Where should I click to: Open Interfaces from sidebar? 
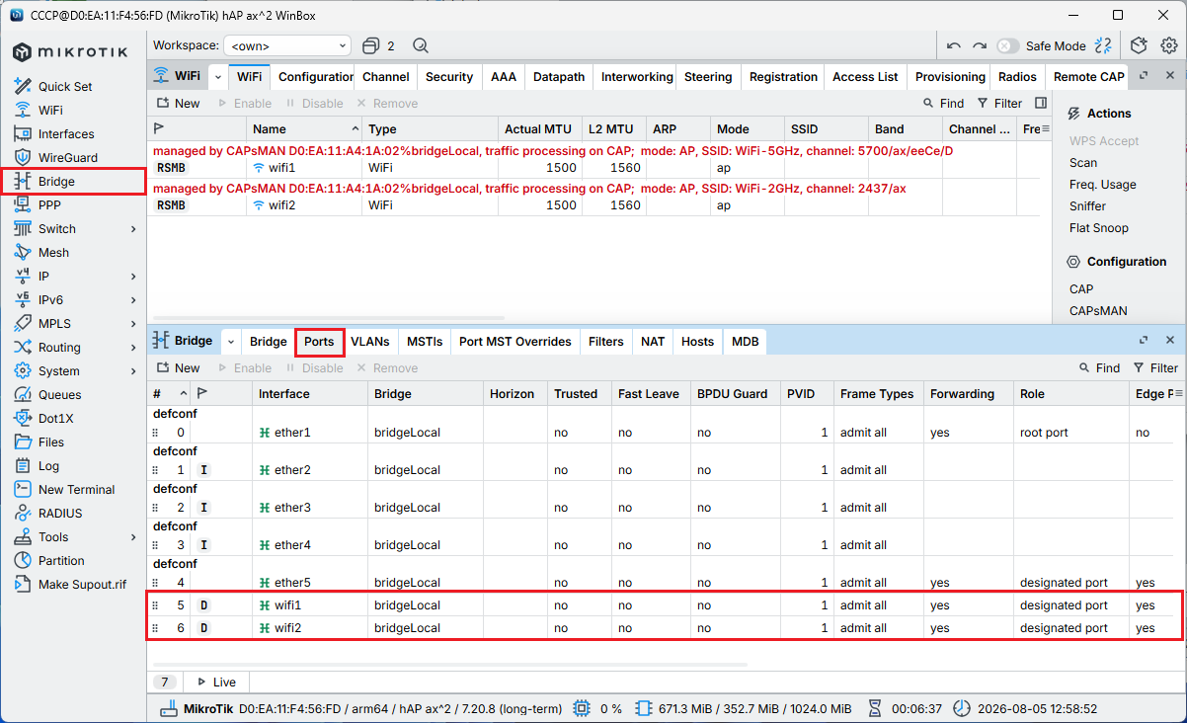tap(66, 134)
